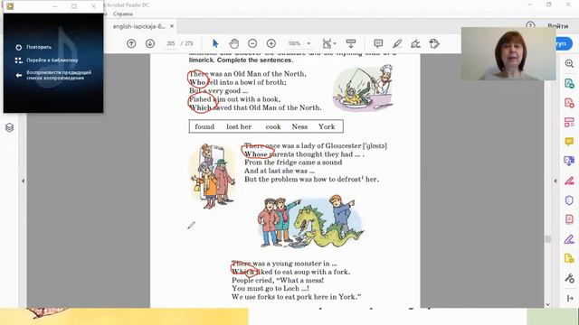The height and width of the screenshot is (325, 579).
Task: Click the stamp tool icon in toolbar
Action: 434,43
